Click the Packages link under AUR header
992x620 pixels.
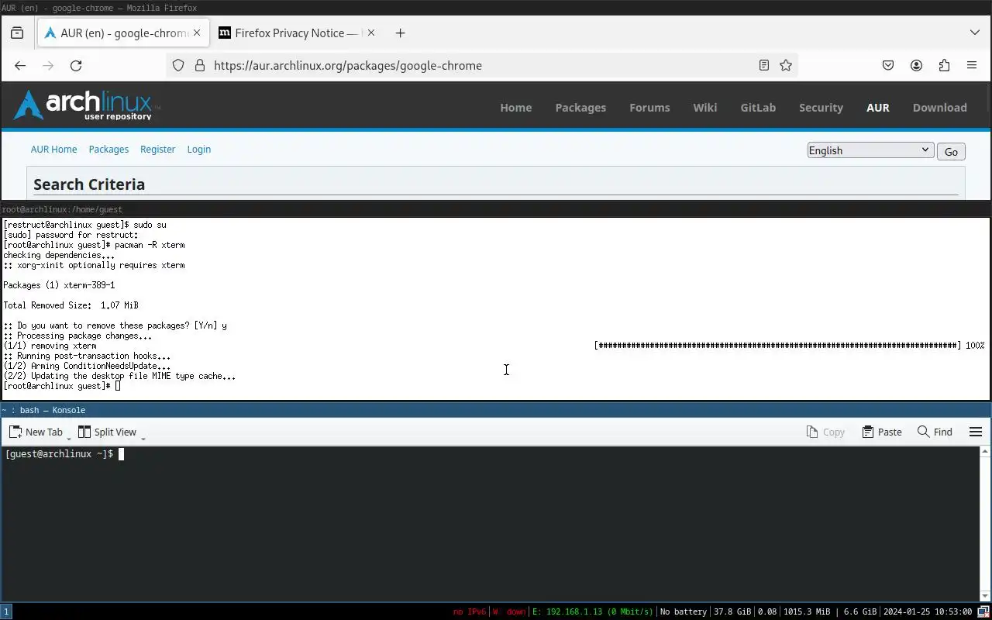click(x=108, y=150)
